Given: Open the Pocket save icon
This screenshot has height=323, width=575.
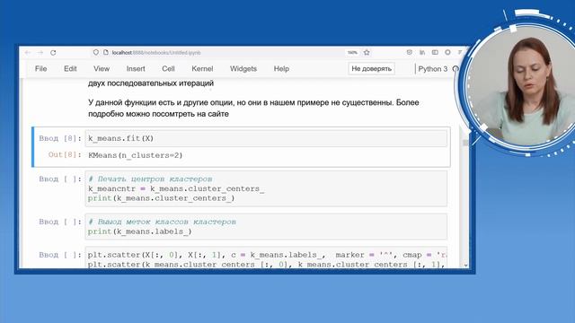Looking at the screenshot, I should tap(410, 52).
